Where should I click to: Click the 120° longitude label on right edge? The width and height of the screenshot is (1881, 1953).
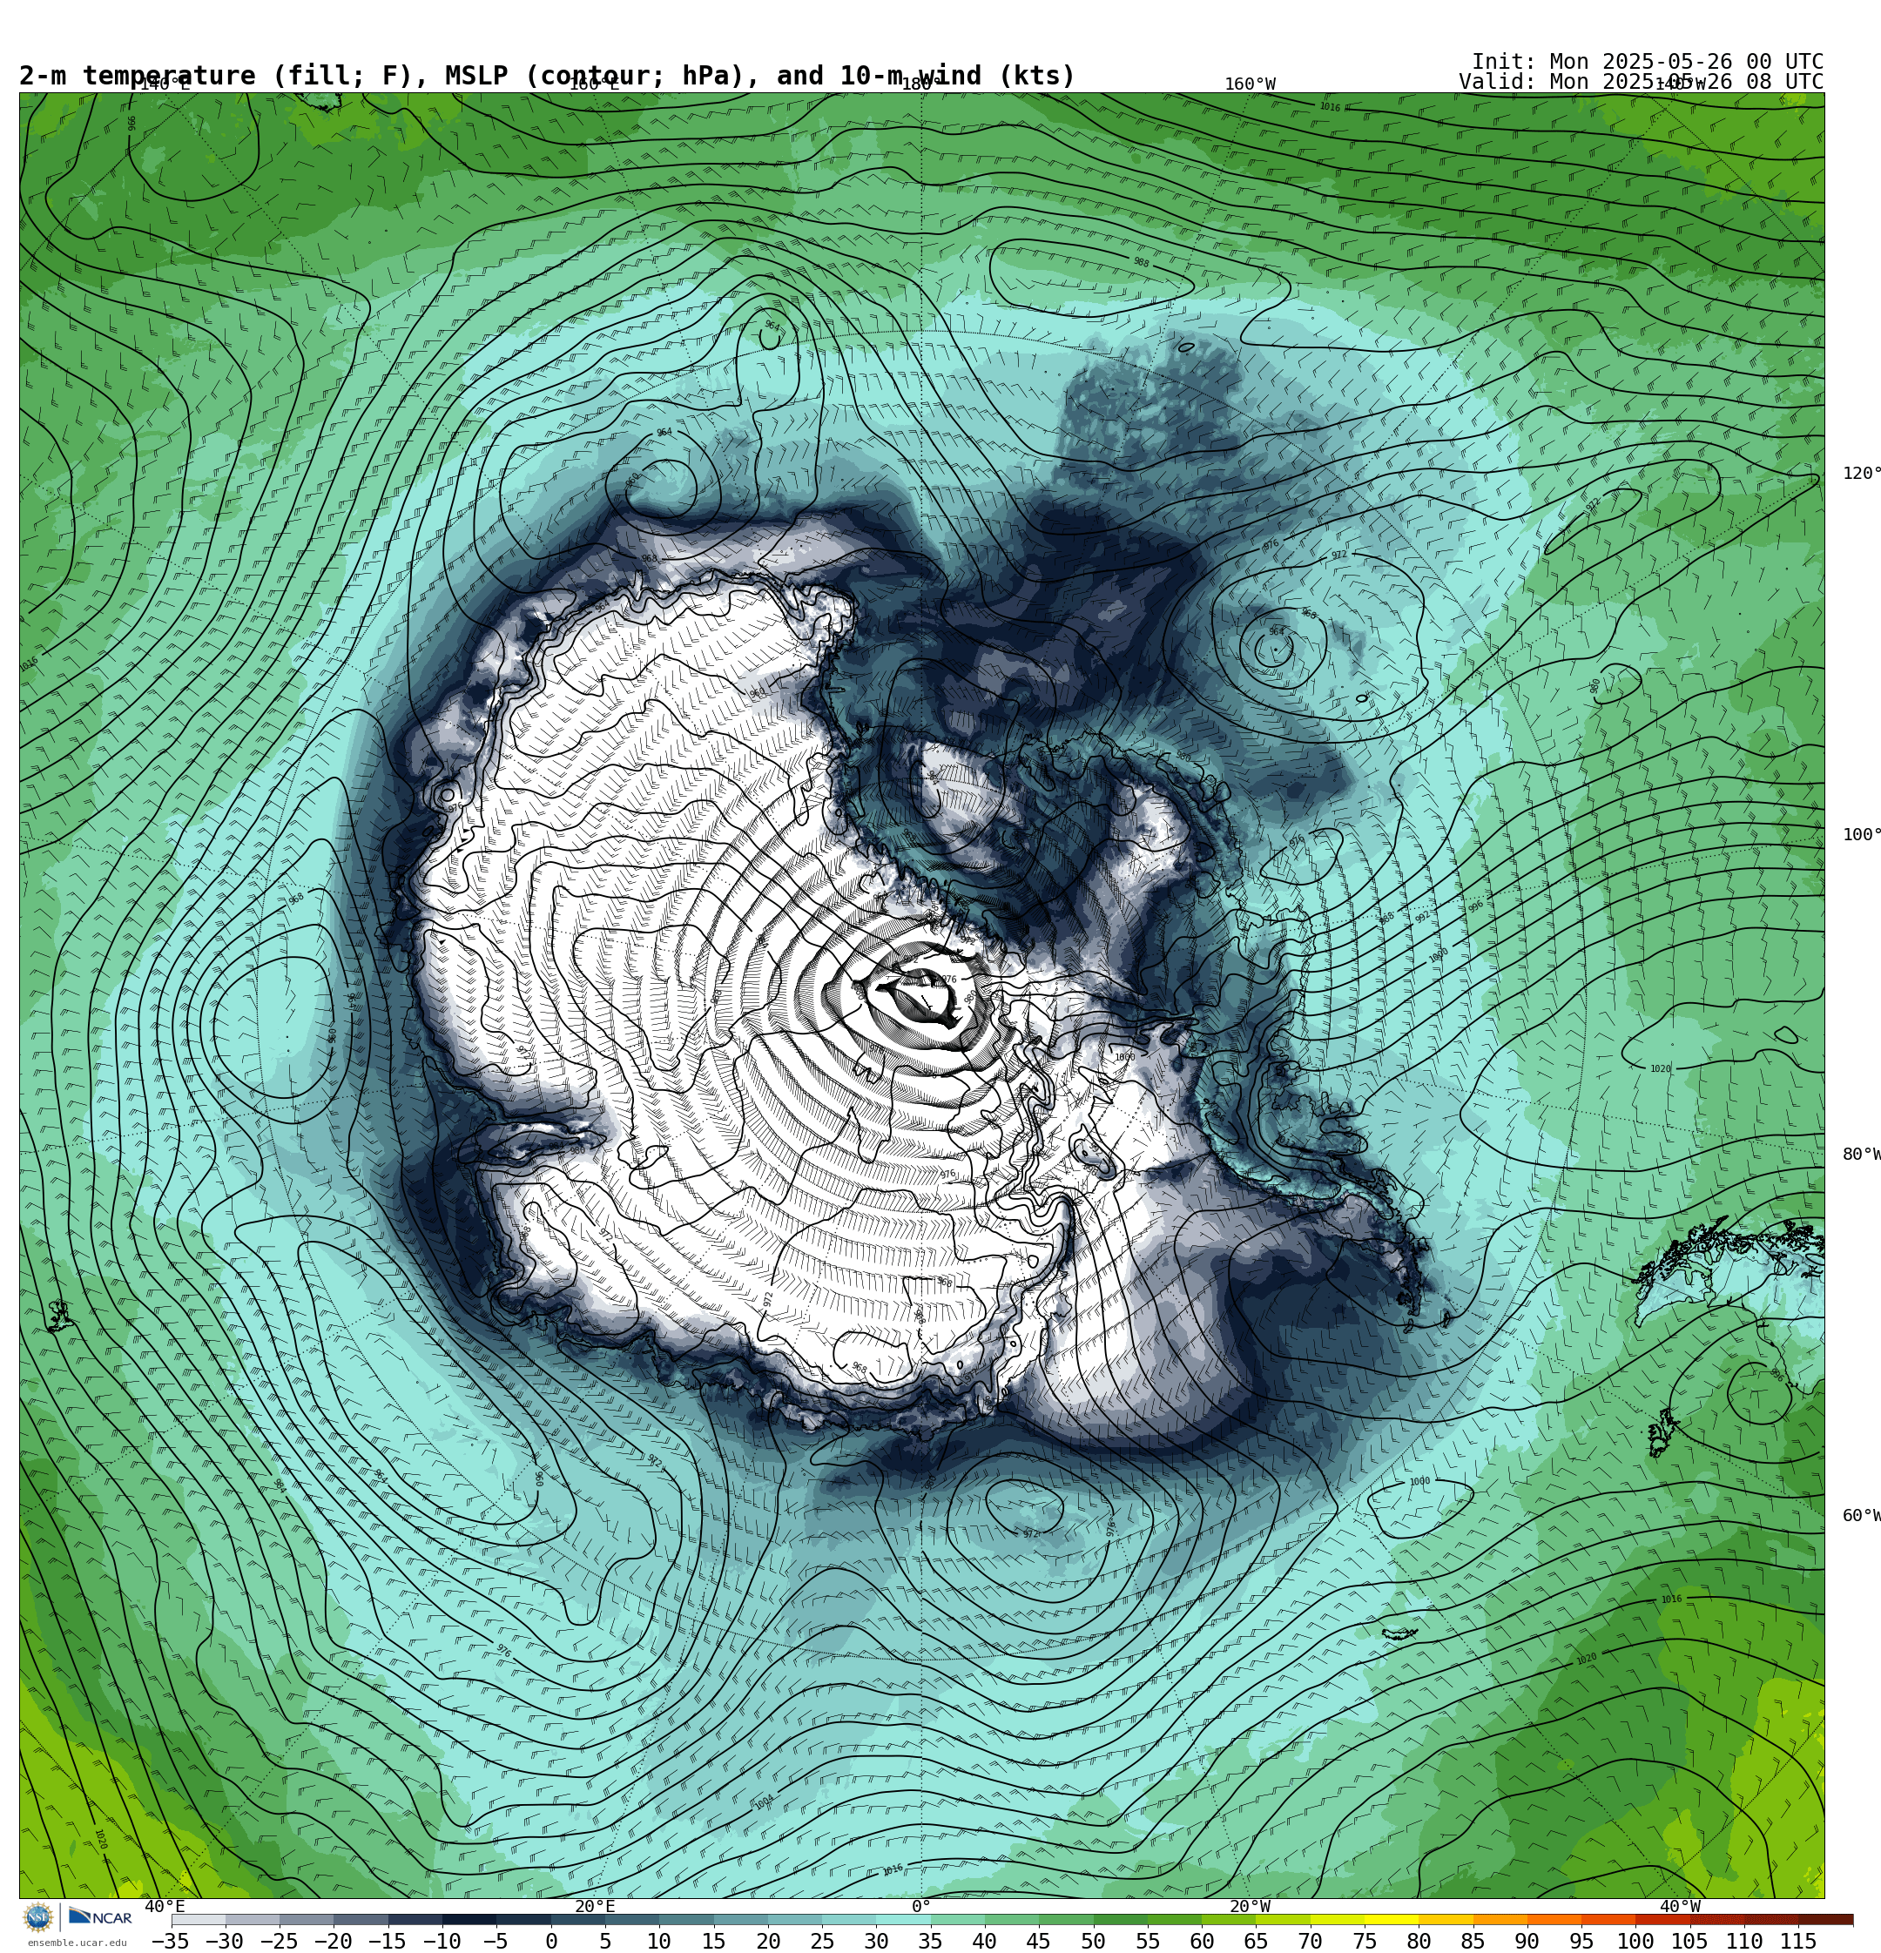(x=1861, y=474)
